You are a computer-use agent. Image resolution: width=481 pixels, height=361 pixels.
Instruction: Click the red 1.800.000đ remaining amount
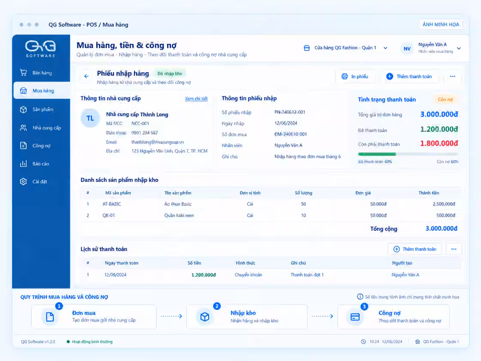pos(439,144)
